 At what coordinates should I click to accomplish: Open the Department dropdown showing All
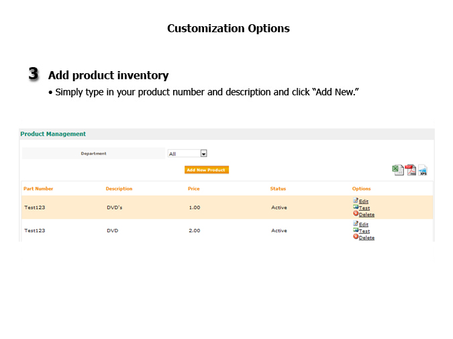pyautogui.click(x=187, y=154)
